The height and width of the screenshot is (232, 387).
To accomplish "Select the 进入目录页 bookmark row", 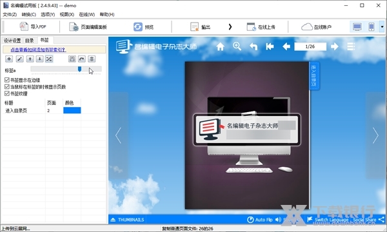I will [43, 110].
